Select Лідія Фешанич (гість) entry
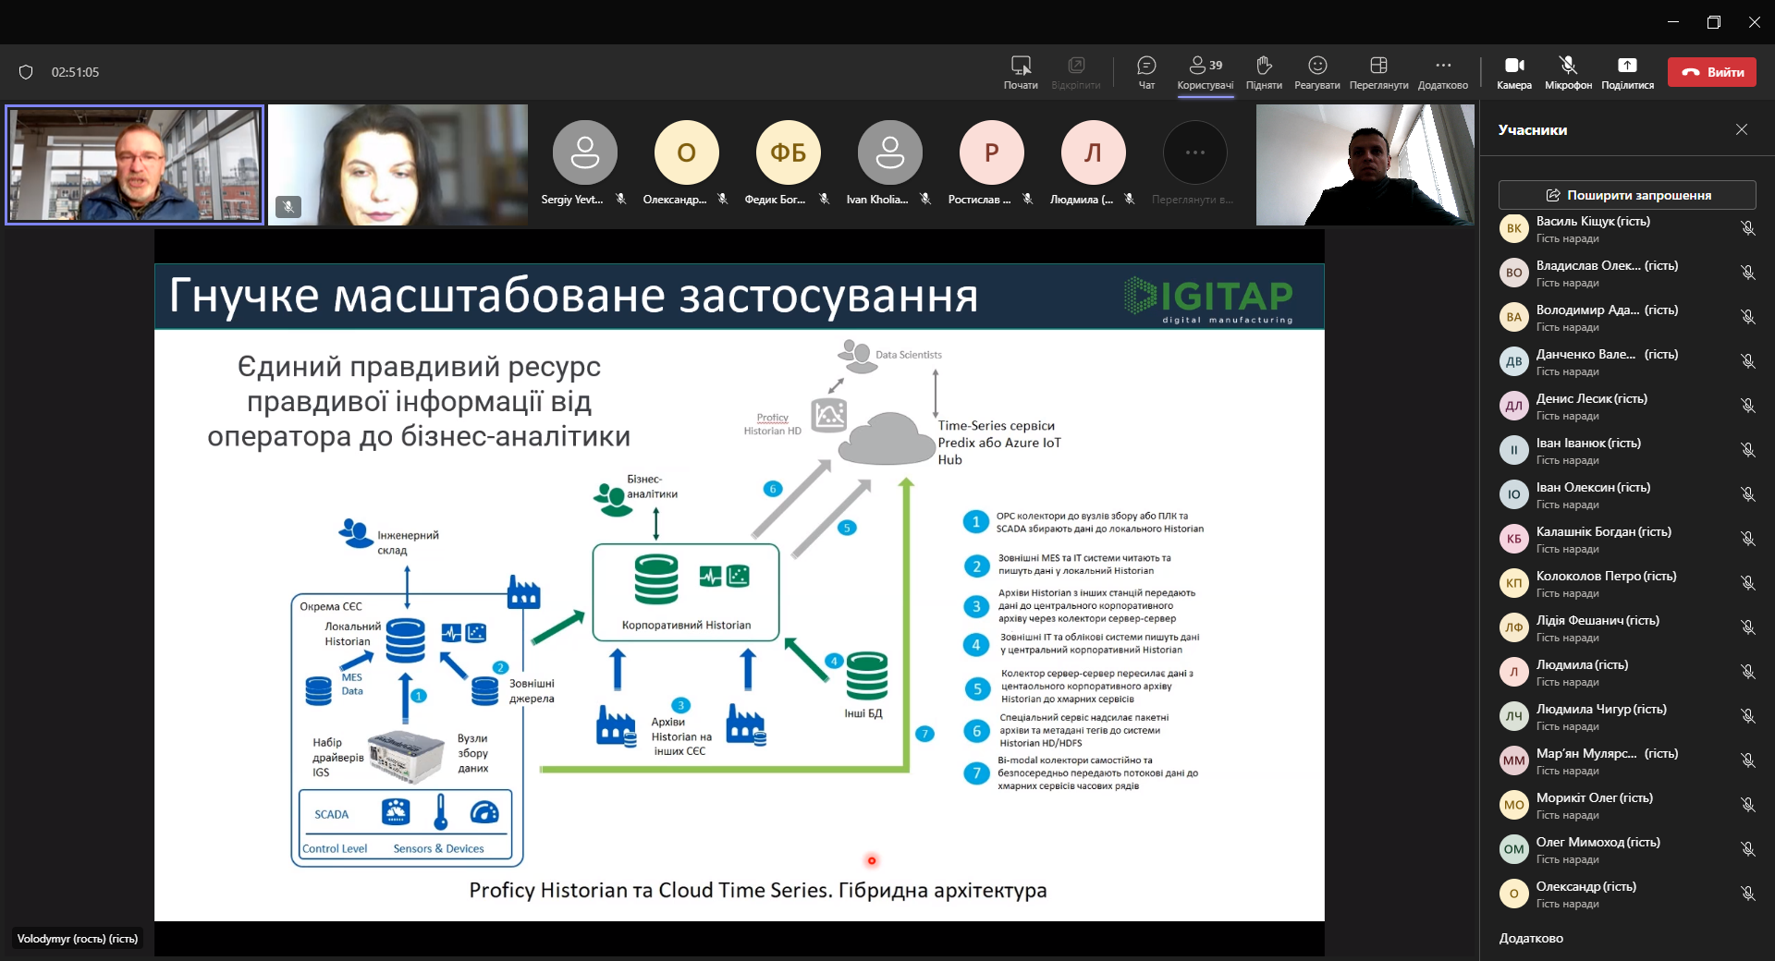Viewport: 1775px width, 961px height. tap(1627, 627)
